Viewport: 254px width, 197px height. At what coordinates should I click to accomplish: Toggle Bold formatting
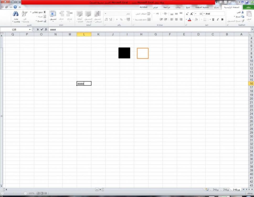point(222,19)
